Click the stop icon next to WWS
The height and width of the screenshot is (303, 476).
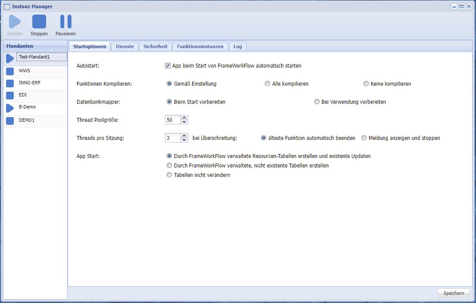pos(10,71)
